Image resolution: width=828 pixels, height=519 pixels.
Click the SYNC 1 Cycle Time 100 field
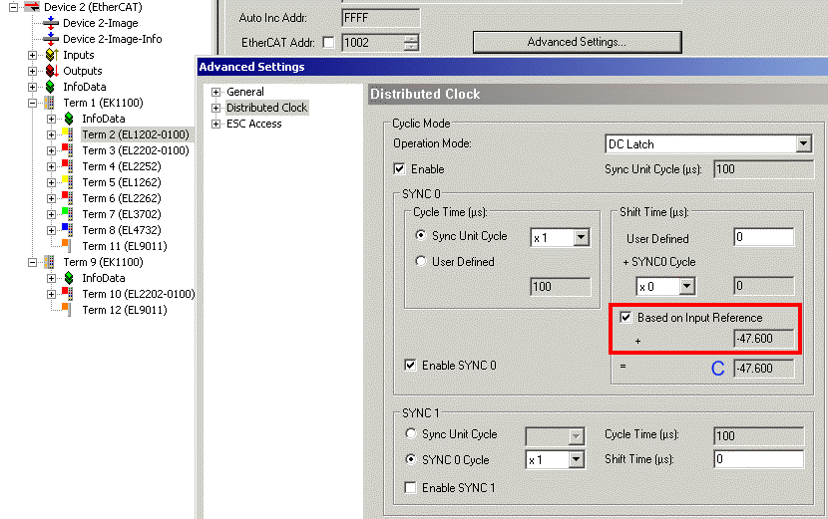pos(759,435)
